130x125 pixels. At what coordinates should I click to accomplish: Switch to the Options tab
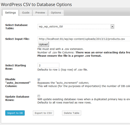click(x=56, y=13)
